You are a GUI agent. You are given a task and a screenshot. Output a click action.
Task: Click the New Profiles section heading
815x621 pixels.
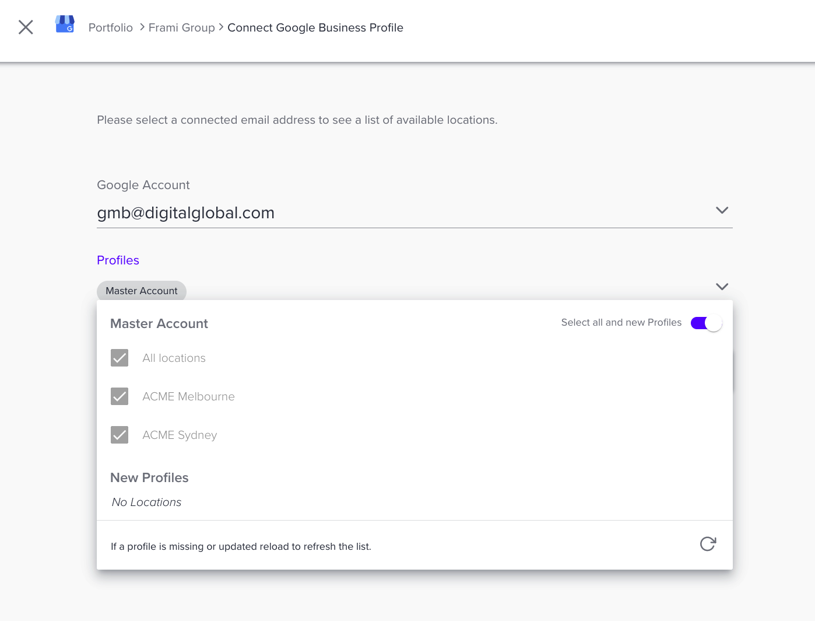click(x=149, y=477)
